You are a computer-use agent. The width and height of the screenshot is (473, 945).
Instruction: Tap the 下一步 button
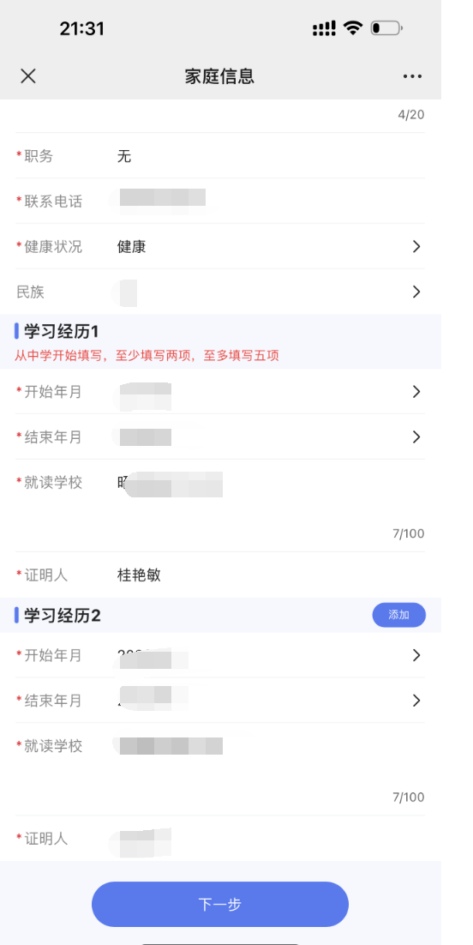[220, 904]
